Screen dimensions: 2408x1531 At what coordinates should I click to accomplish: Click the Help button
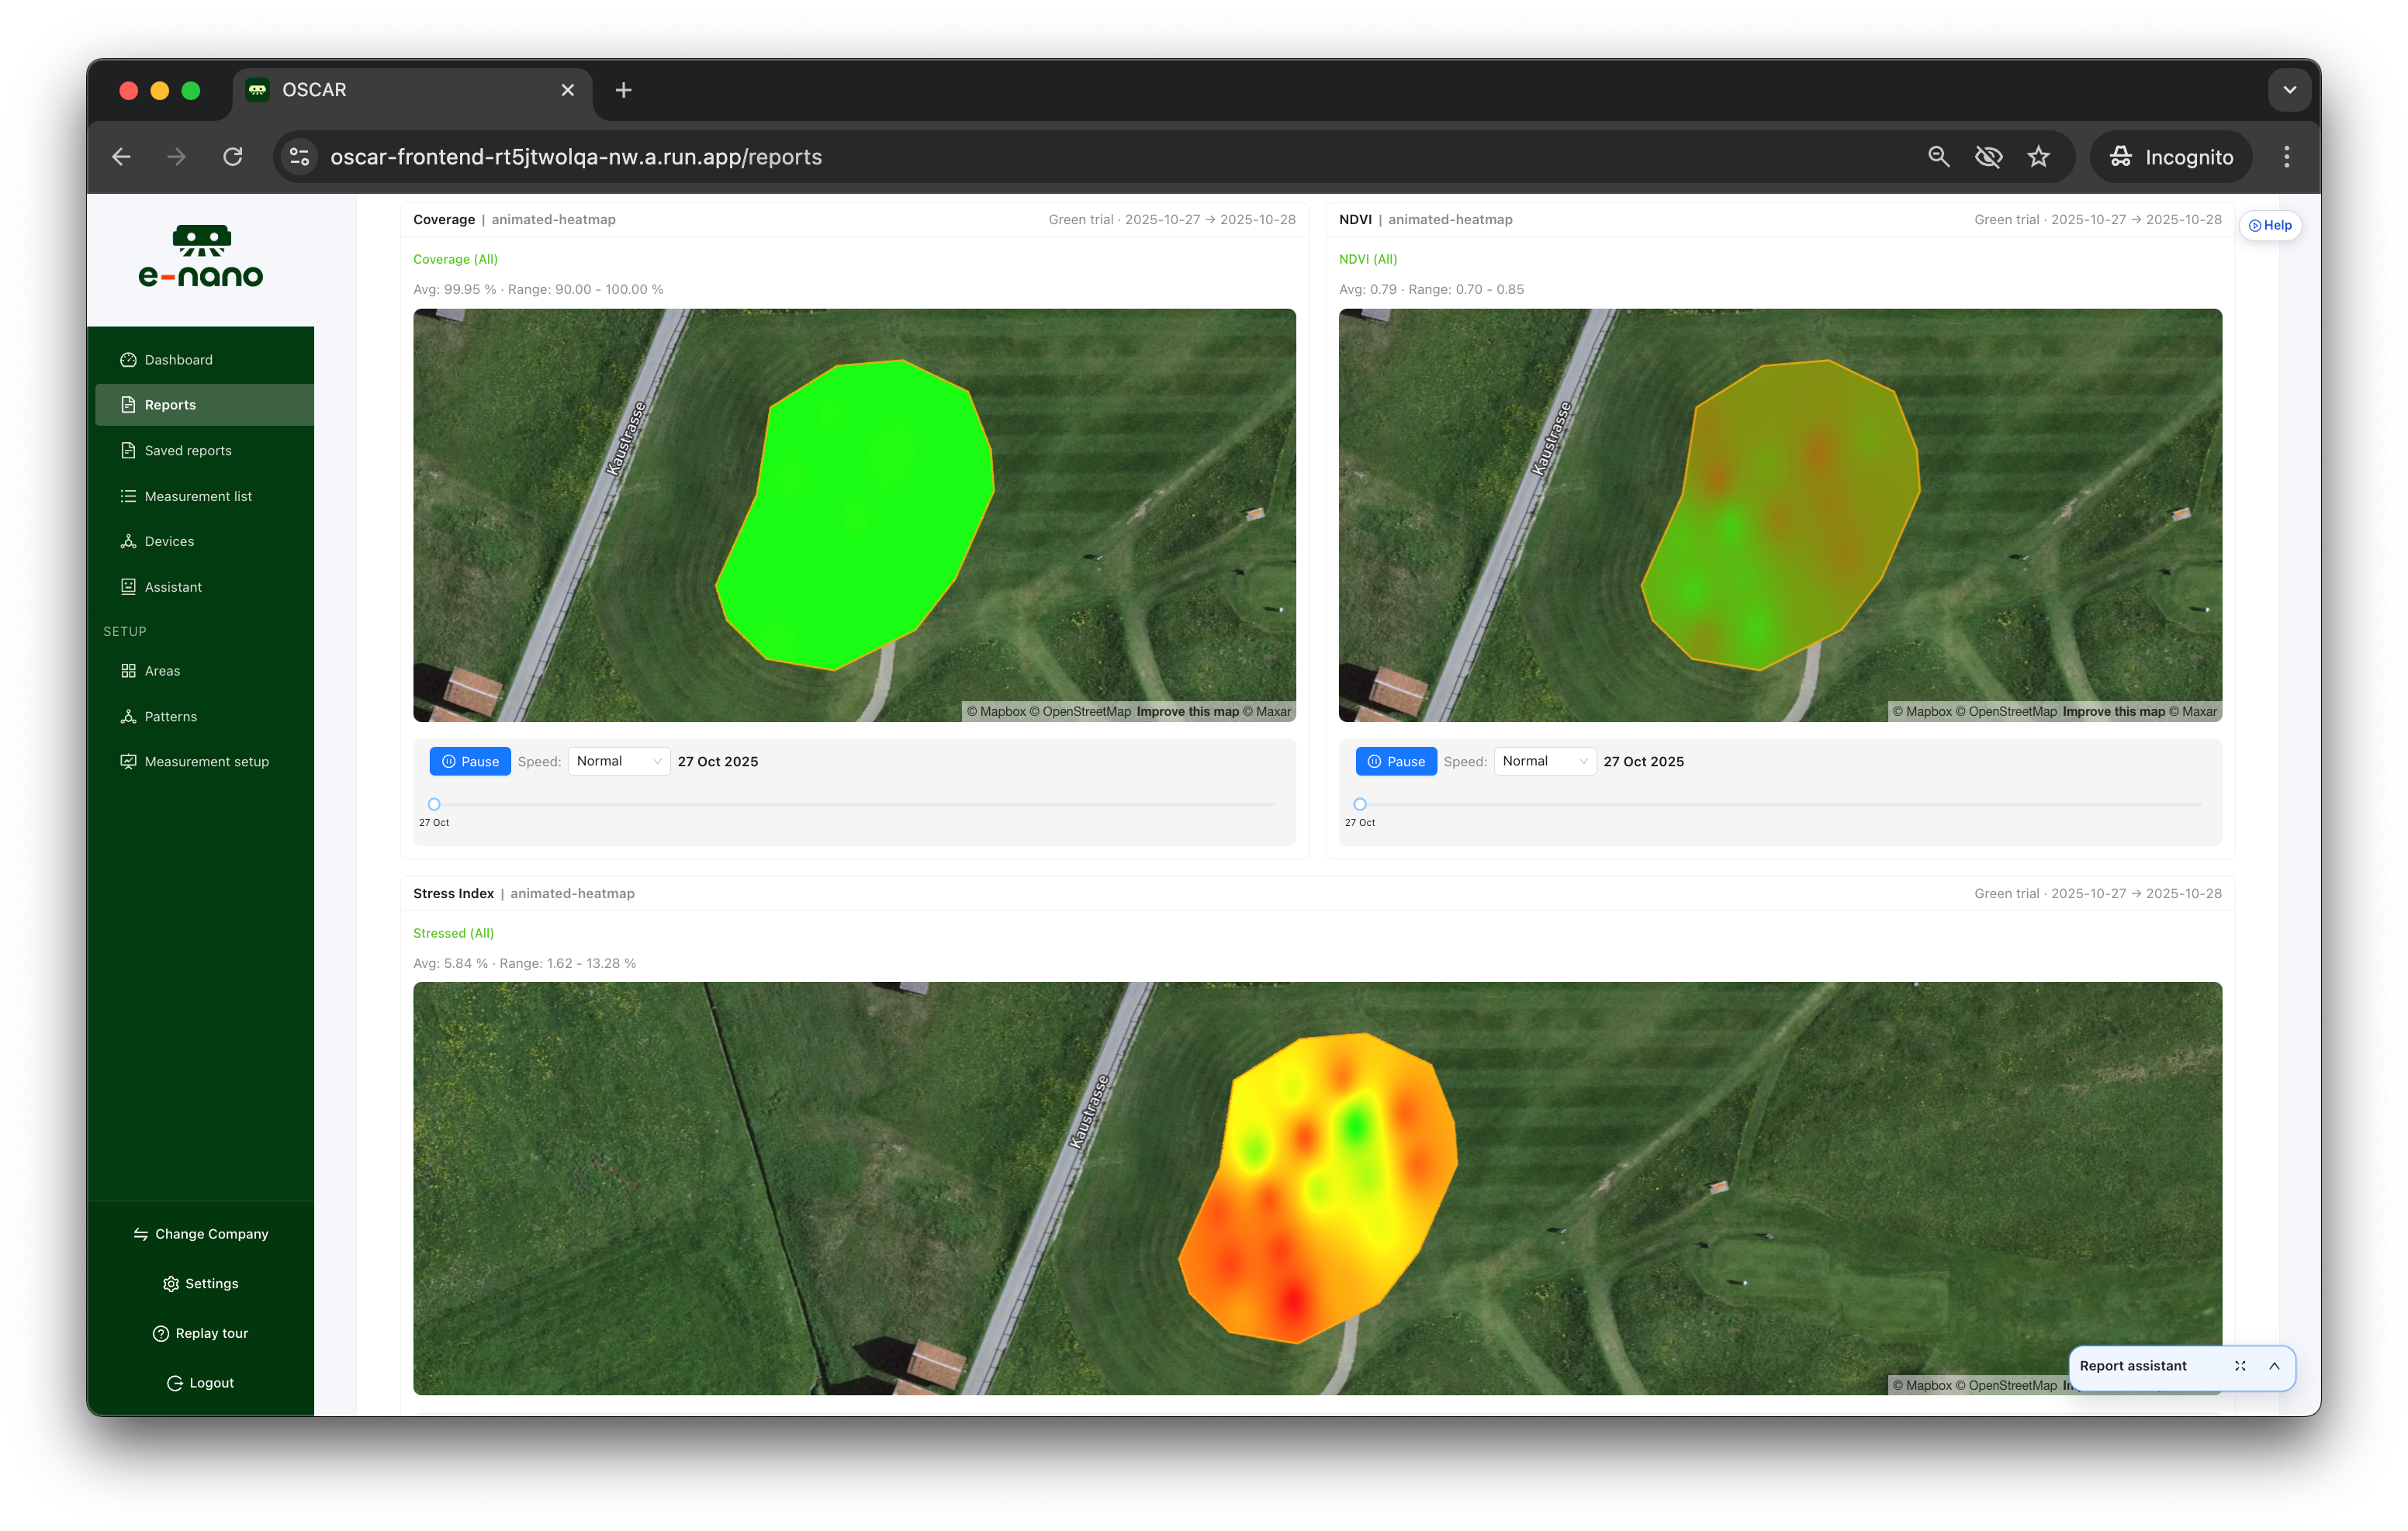(2271, 225)
